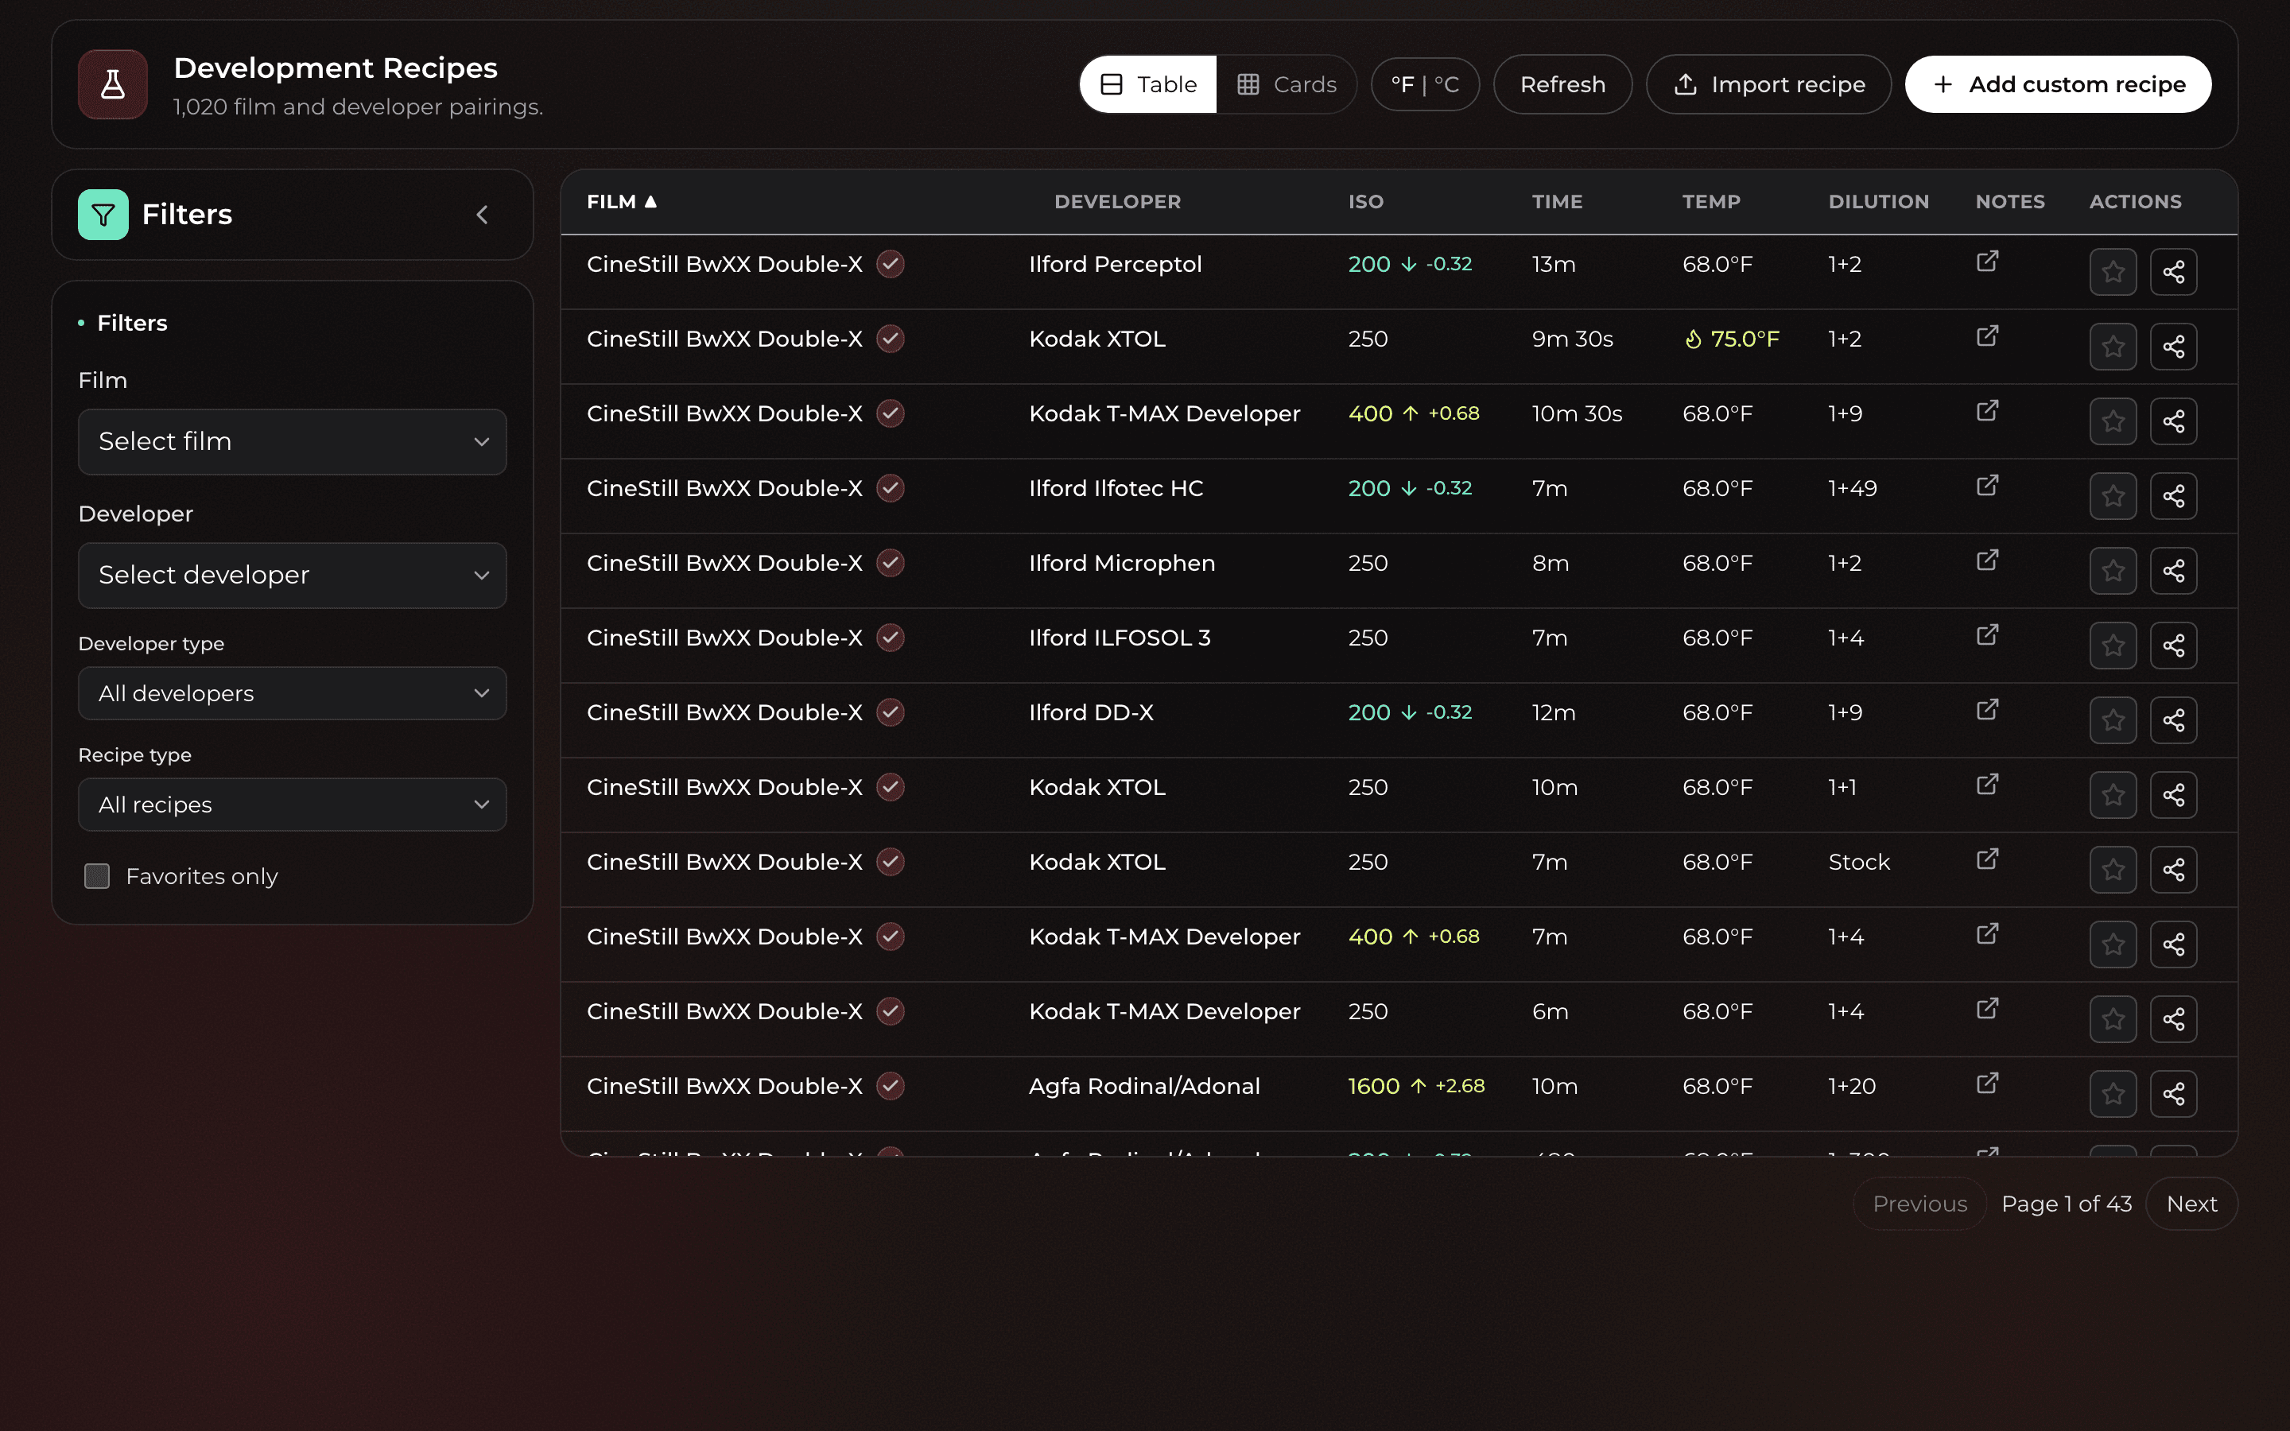Share the Kodak T-MAX 6m recipe

[2174, 1020]
